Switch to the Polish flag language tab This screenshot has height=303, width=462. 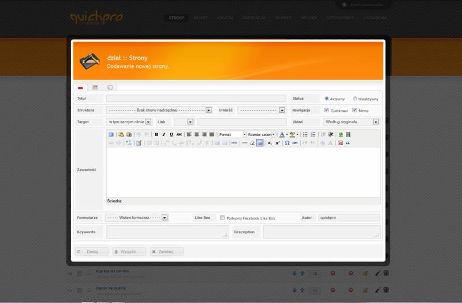tap(81, 87)
